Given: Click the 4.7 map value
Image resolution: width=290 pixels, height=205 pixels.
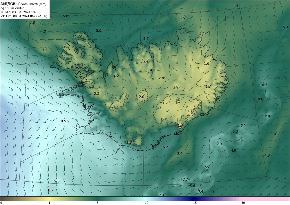Looking at the screenshot, I should coord(43,32).
